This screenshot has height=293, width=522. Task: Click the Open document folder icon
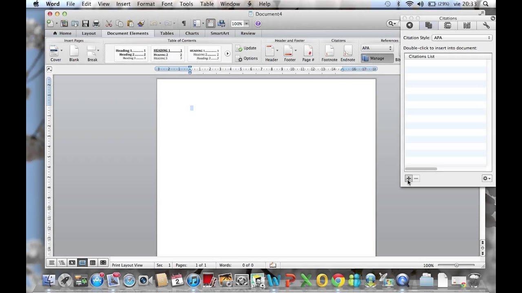(75, 24)
